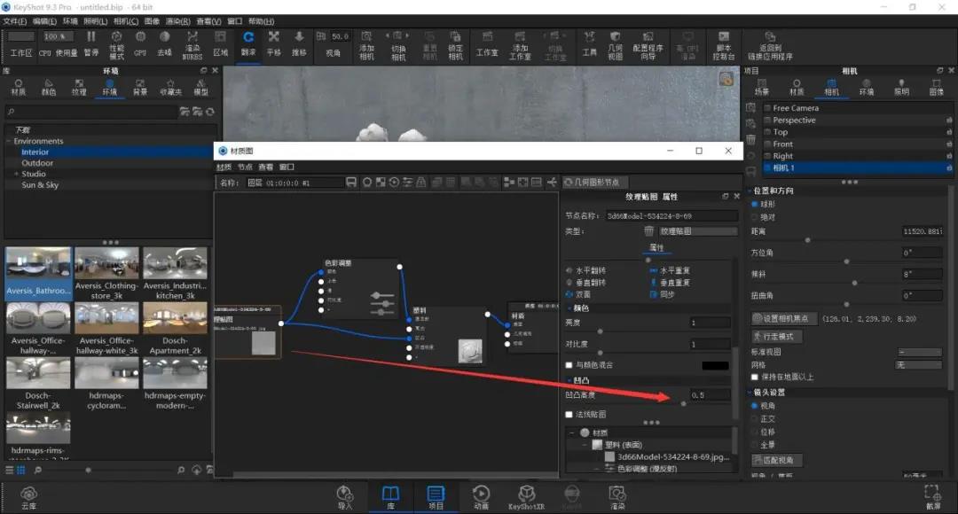Open the 网格 dropdown
The image size is (958, 514).
pos(918,365)
